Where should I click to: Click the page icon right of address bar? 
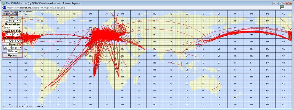[x=282, y=7]
